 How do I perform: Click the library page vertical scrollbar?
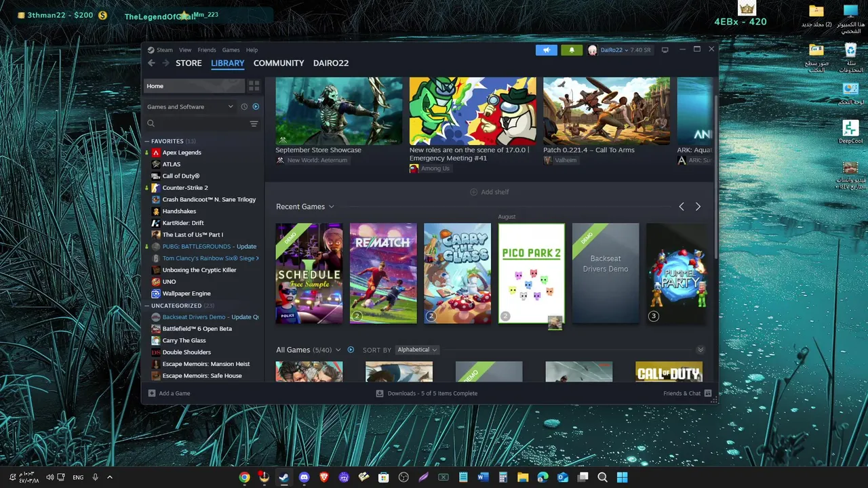[x=716, y=176]
